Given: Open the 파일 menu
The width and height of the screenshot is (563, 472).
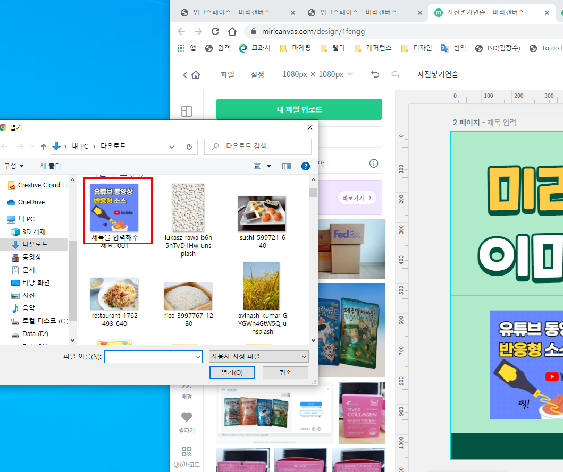Looking at the screenshot, I should tap(228, 75).
